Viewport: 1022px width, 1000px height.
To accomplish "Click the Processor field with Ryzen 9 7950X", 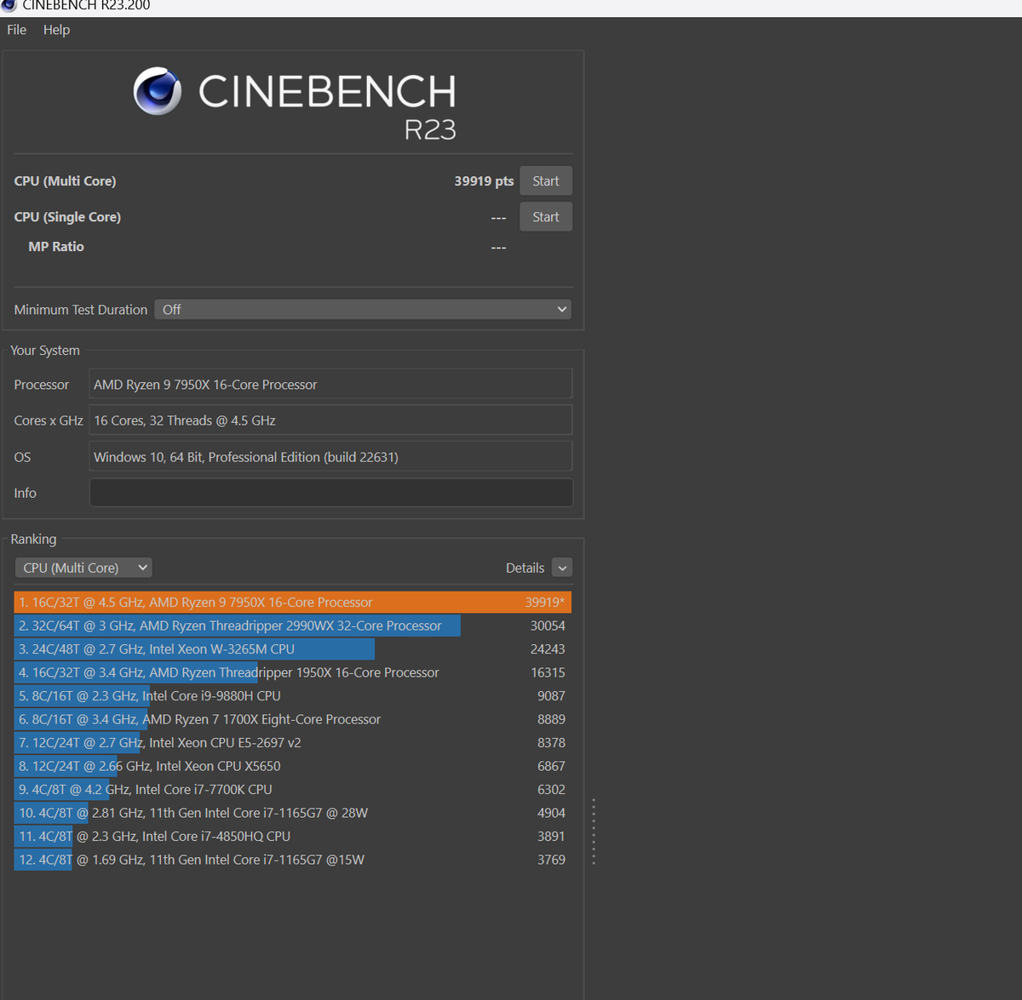I will point(331,384).
